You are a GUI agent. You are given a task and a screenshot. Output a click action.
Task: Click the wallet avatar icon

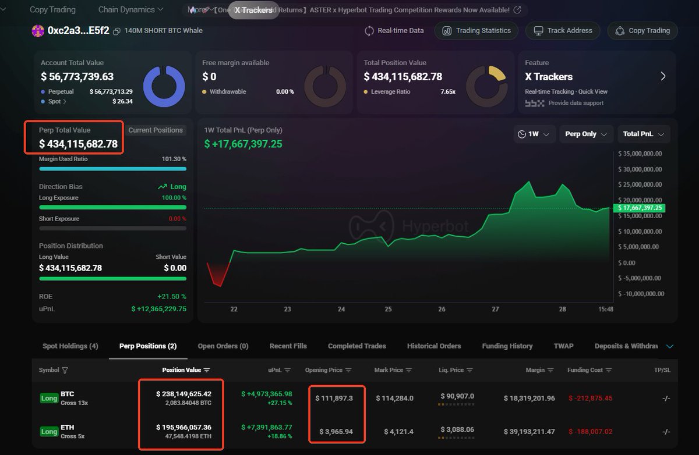pos(38,31)
